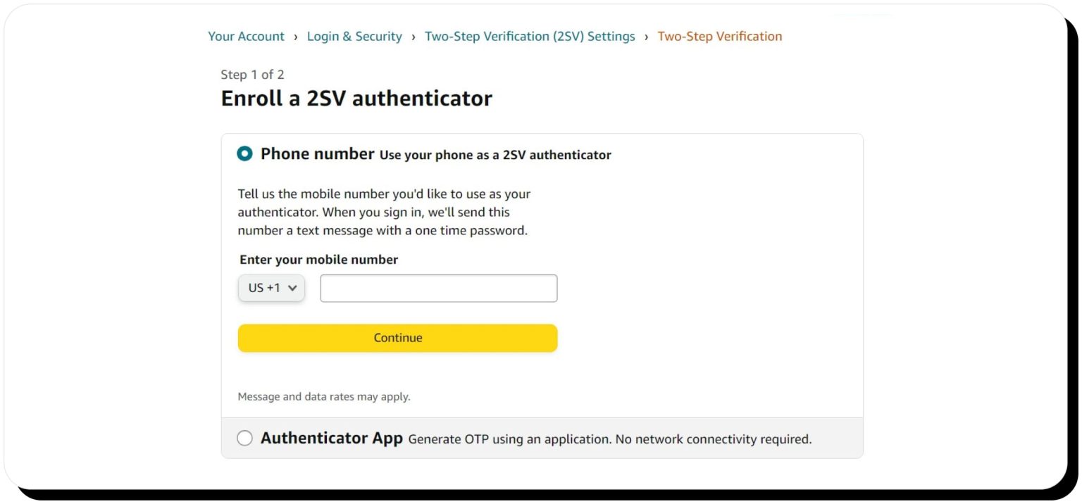The height and width of the screenshot is (504, 1082).
Task: Click inside the empty phone number box
Action: click(x=438, y=287)
